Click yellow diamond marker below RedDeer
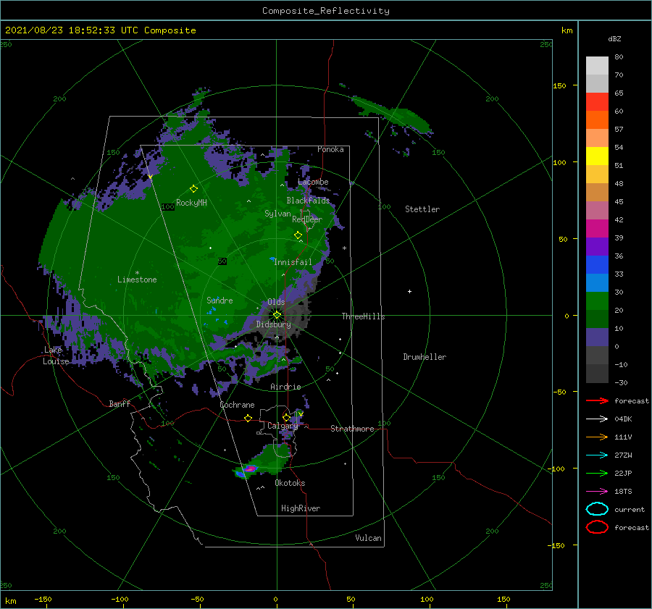Screen dimensions: 652x609 (x=298, y=235)
